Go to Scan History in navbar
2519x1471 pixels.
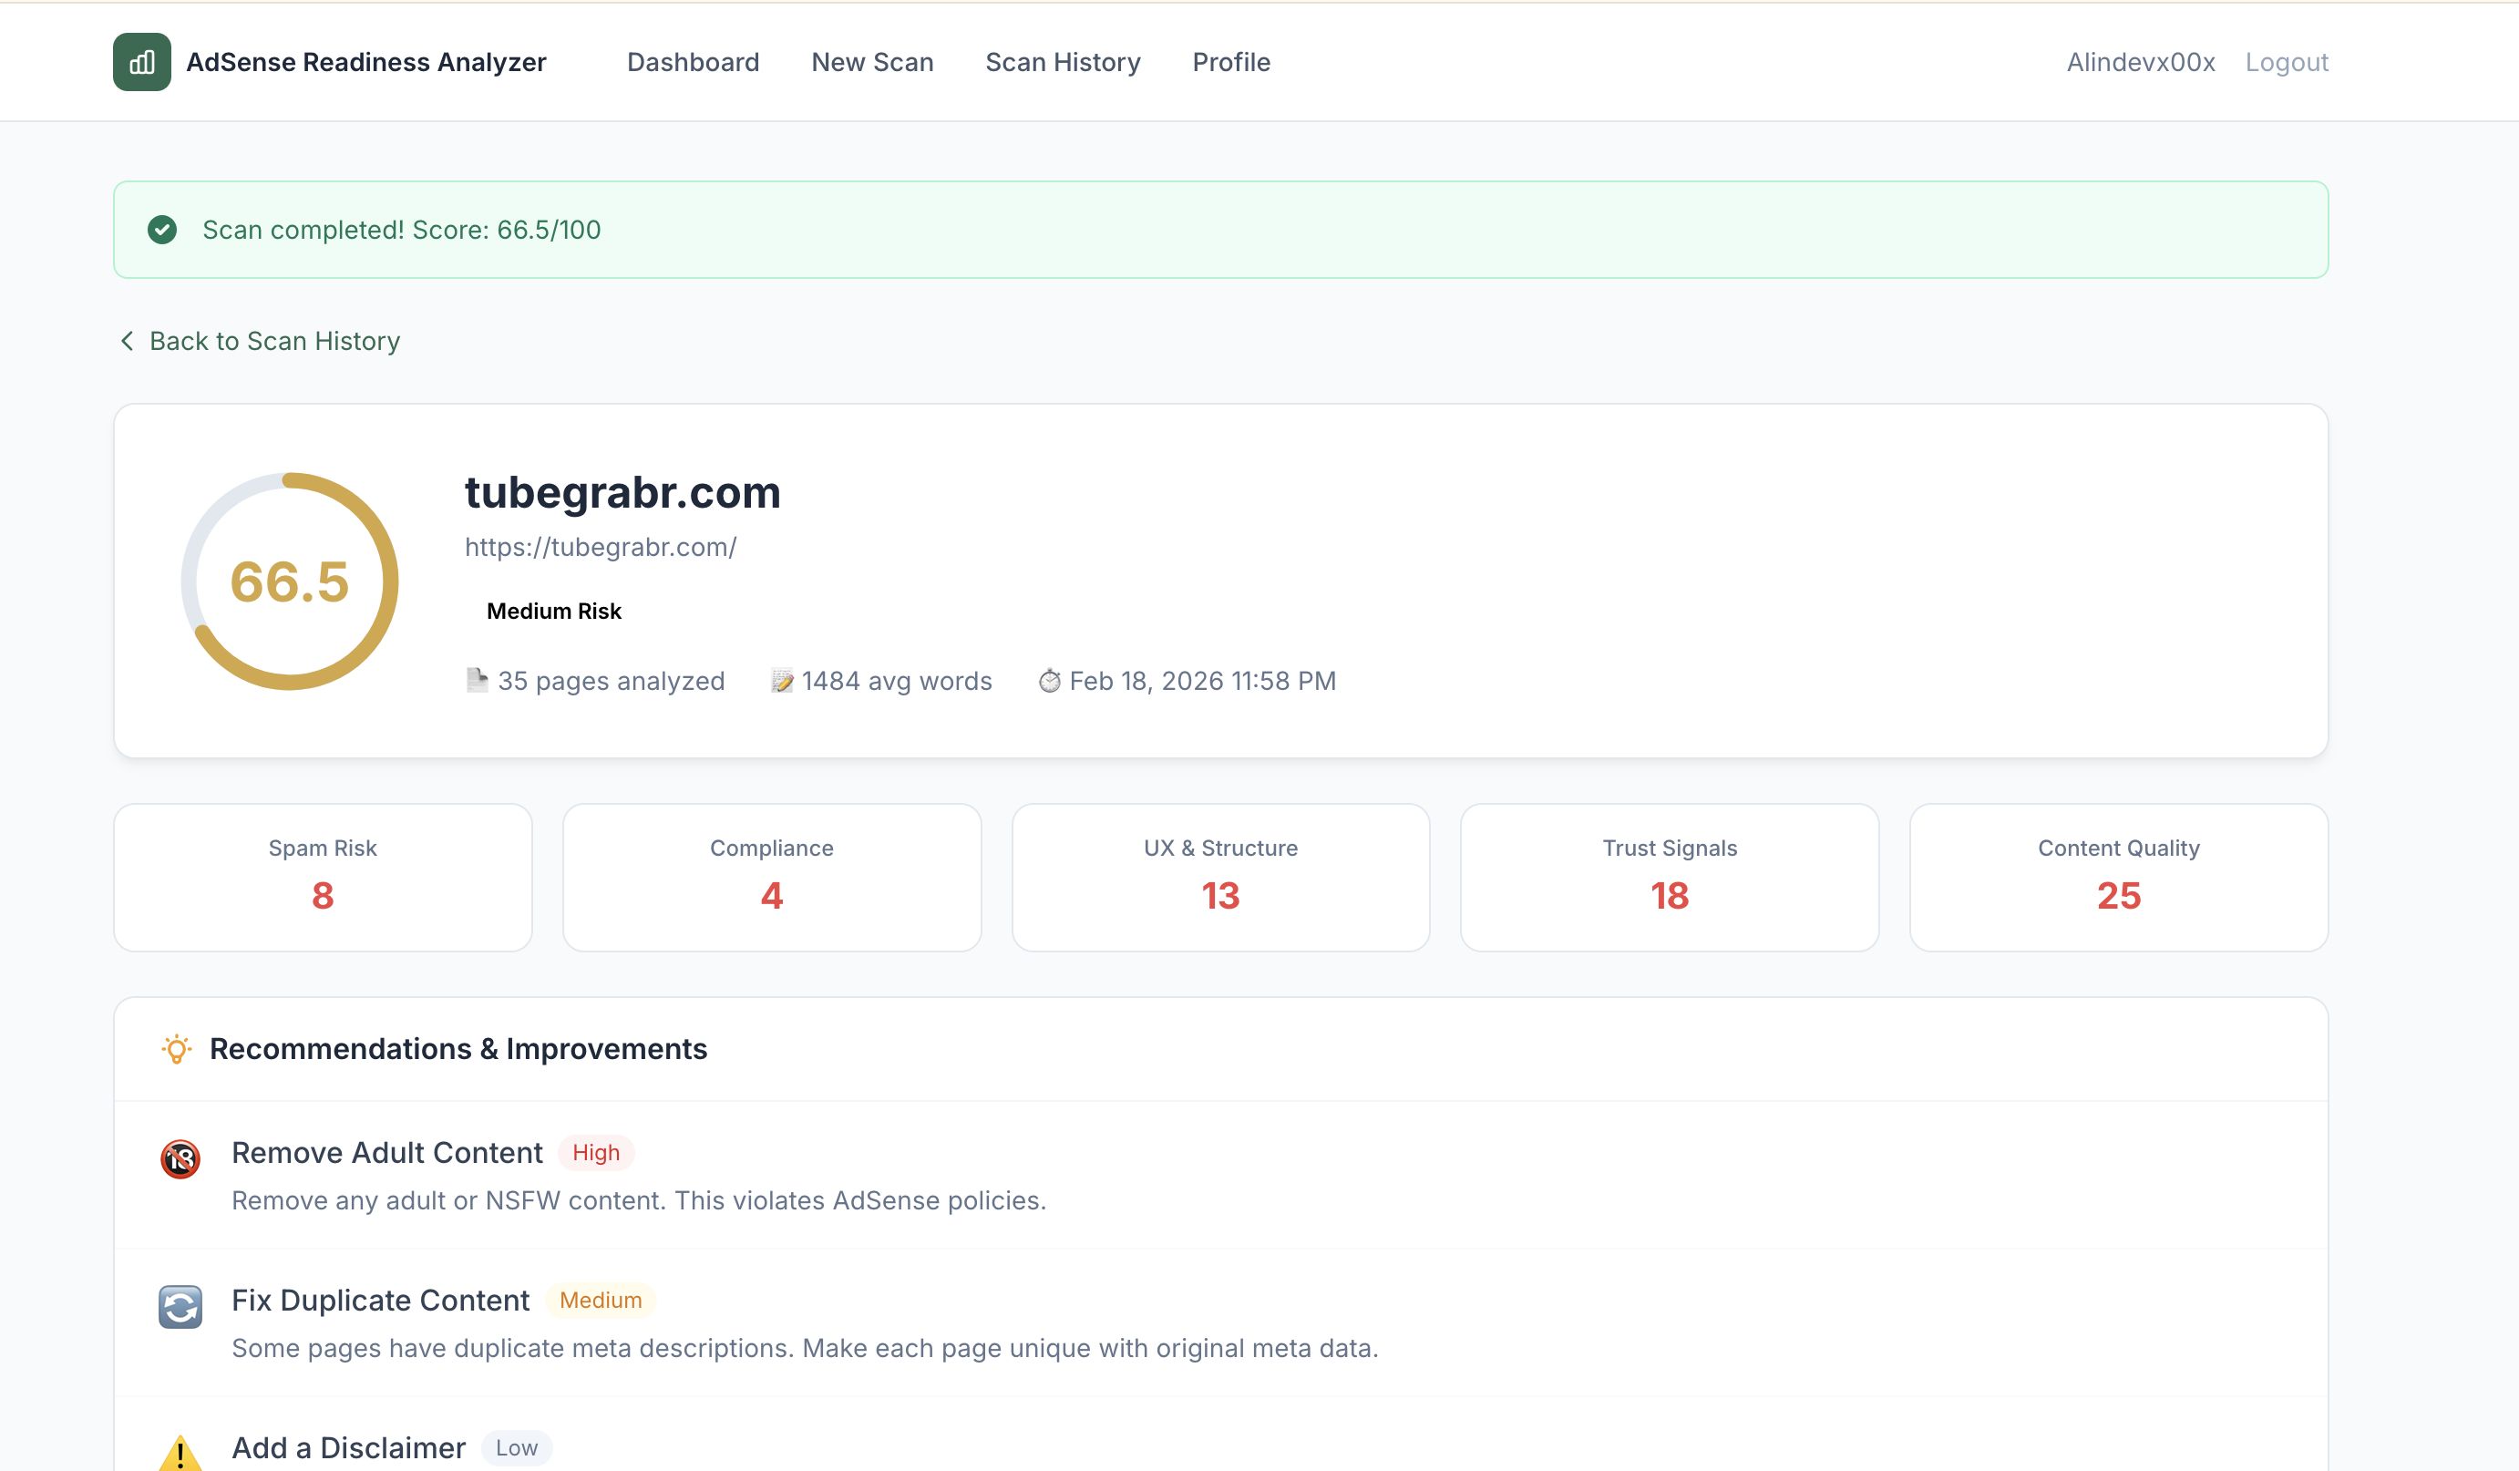[x=1063, y=62]
